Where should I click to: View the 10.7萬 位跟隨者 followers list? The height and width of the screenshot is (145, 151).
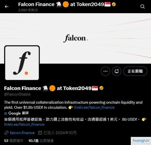click(41, 141)
